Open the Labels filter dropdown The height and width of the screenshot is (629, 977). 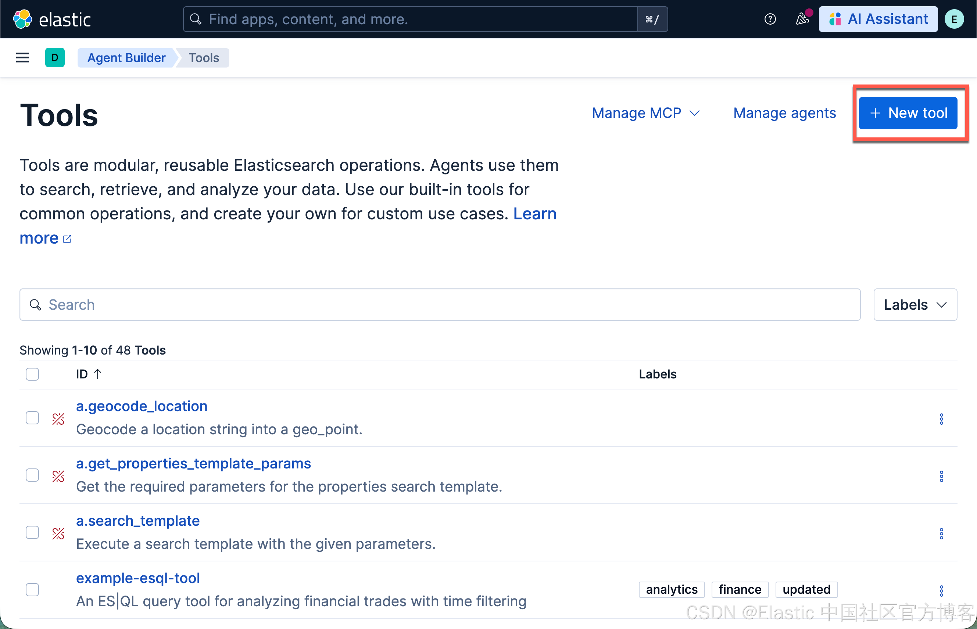point(915,305)
